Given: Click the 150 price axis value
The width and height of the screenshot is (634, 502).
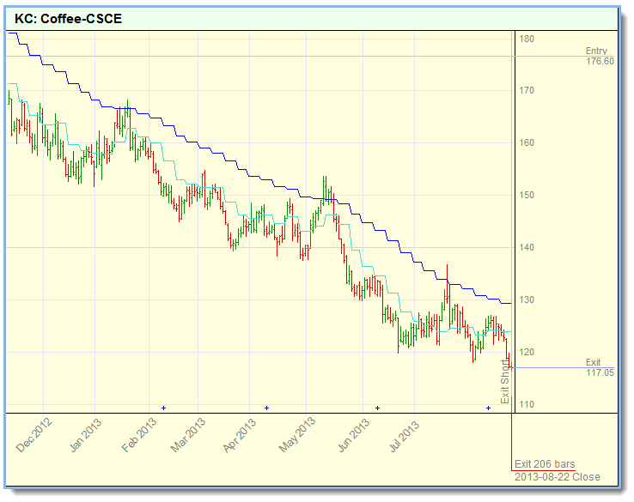Looking at the screenshot, I should 527,195.
